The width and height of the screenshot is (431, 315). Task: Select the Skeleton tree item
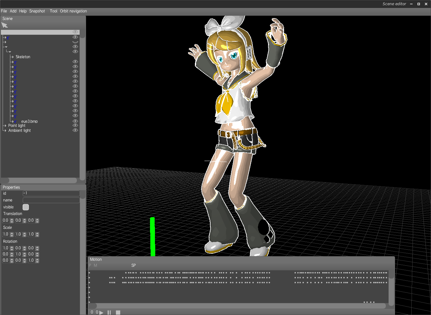tap(23, 57)
